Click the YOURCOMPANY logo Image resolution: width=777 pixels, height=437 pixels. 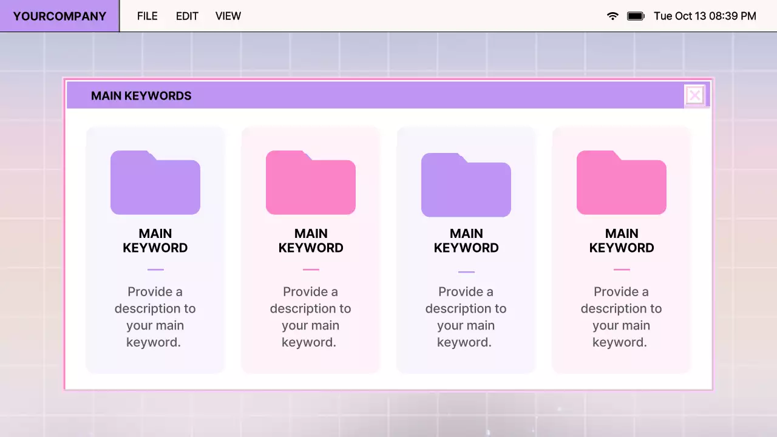[58, 16]
